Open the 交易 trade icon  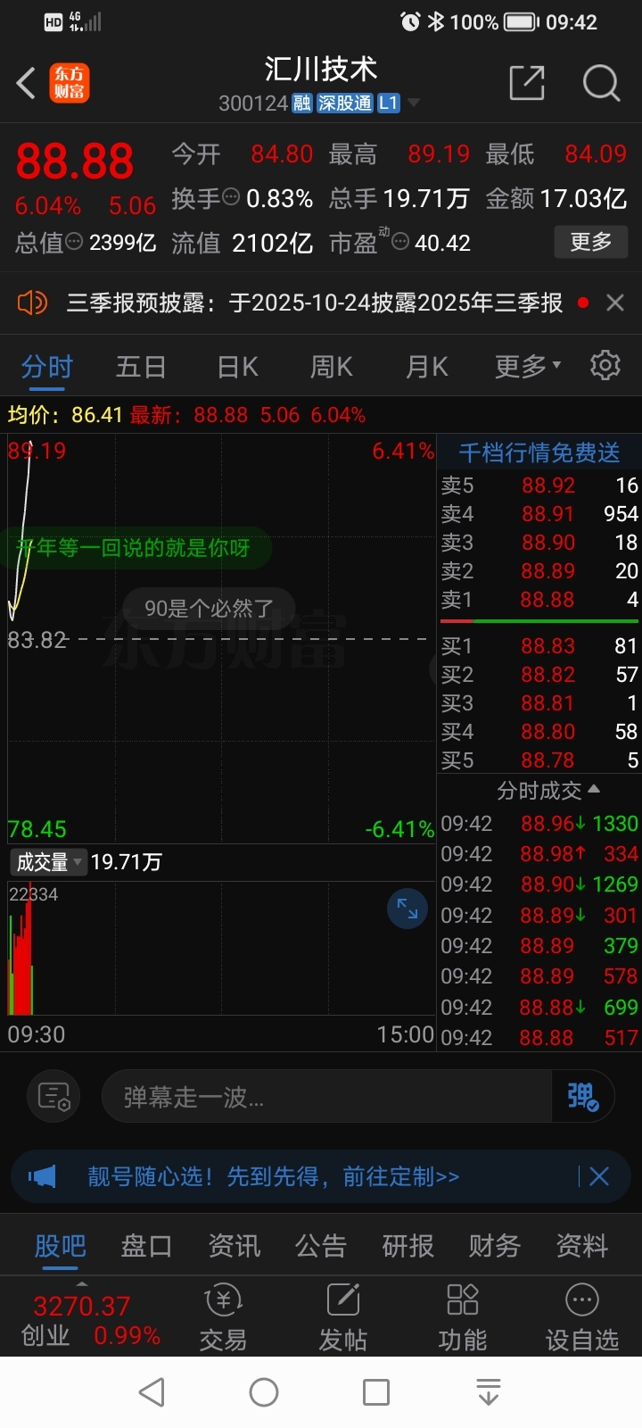(x=223, y=1318)
